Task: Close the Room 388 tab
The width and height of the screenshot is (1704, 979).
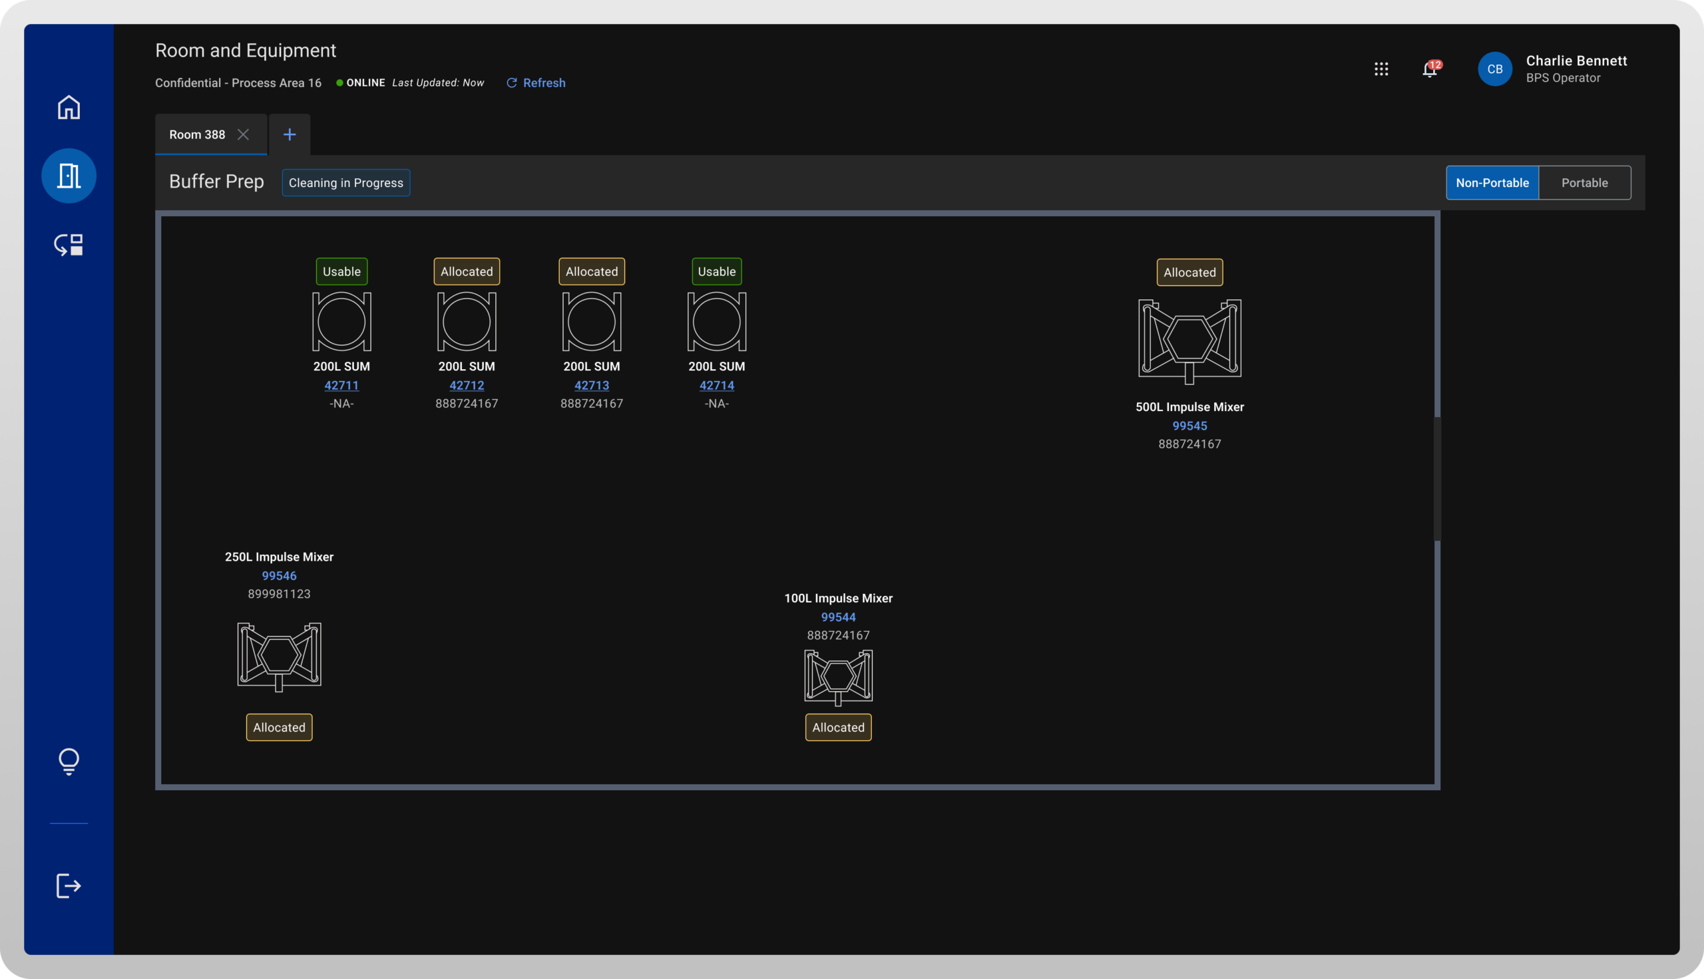Action: pos(244,134)
